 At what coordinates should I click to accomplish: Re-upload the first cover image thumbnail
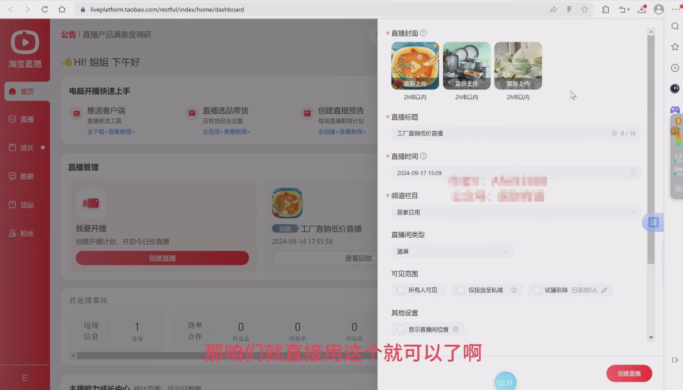point(415,66)
